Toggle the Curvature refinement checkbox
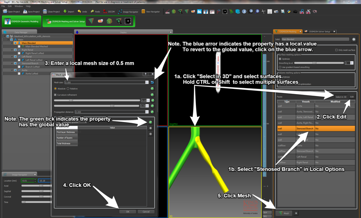The width and height of the screenshot is (361, 218). tap(56, 95)
